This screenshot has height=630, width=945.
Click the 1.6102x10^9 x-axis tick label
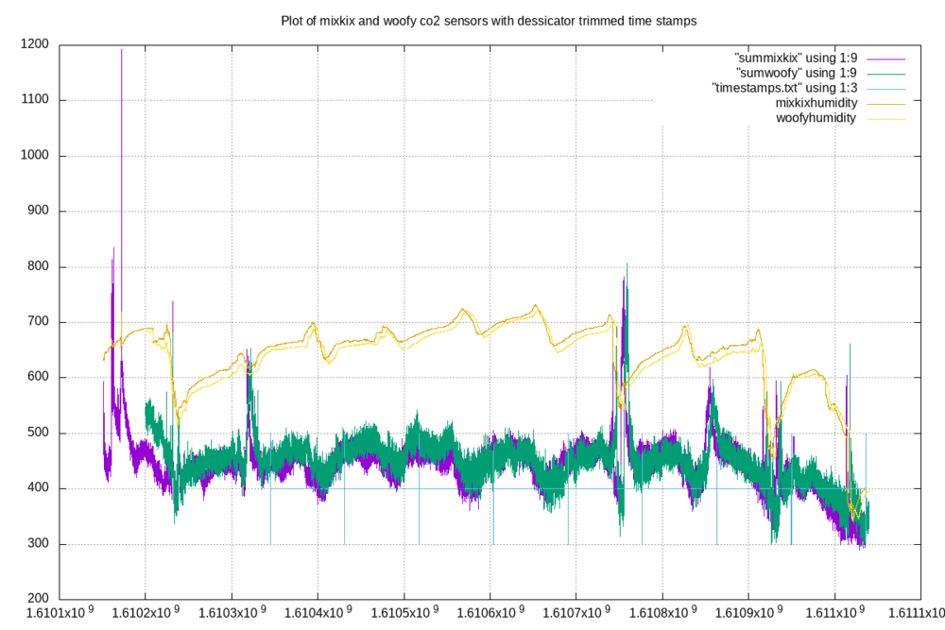(x=146, y=614)
